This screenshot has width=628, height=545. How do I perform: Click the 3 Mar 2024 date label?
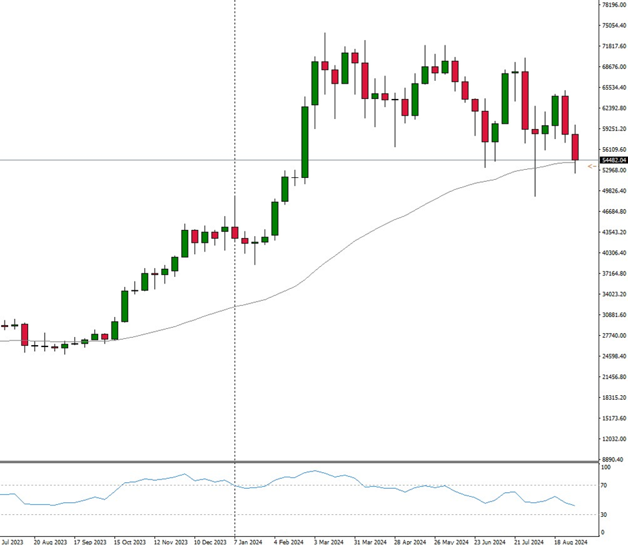[x=328, y=542]
